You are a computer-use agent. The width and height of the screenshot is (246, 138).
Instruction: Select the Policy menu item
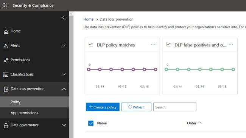click(34, 102)
